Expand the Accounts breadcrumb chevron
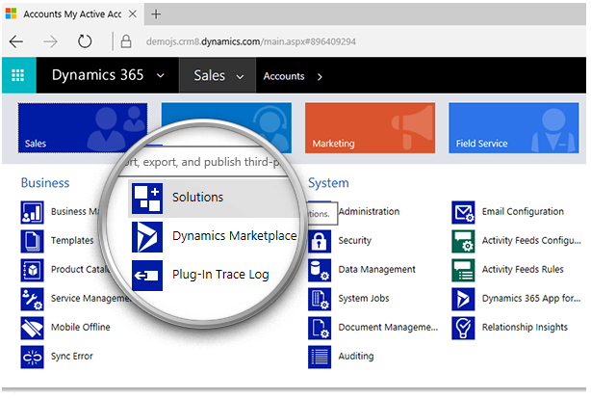 pyautogui.click(x=320, y=77)
